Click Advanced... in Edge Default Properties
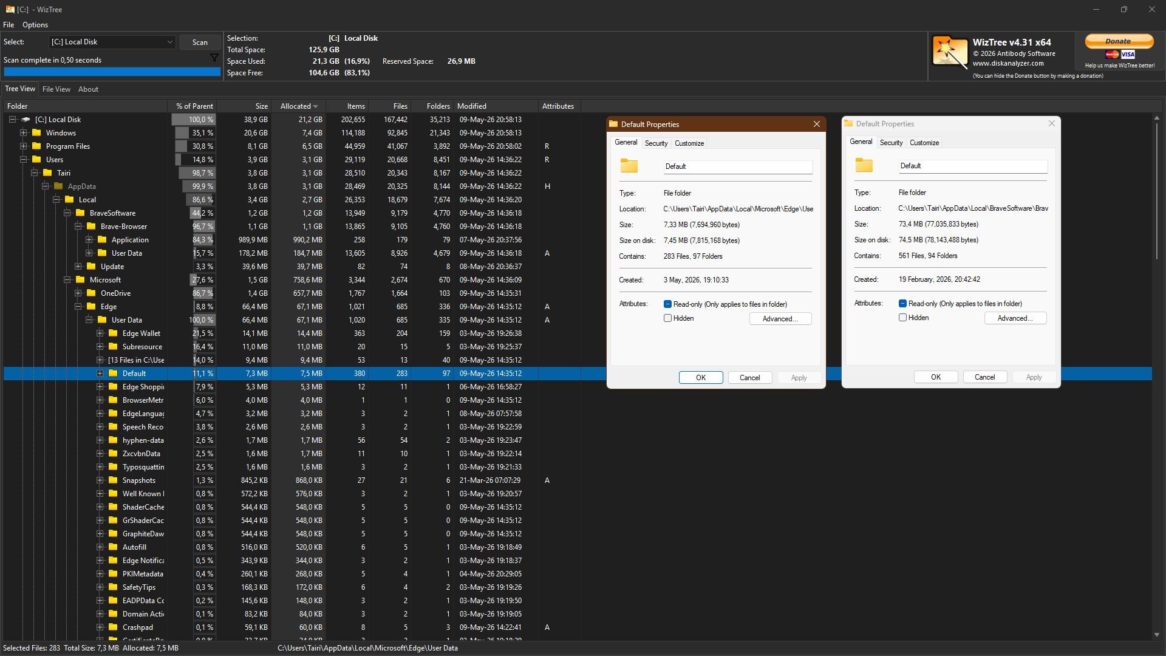This screenshot has width=1166, height=656. click(780, 319)
